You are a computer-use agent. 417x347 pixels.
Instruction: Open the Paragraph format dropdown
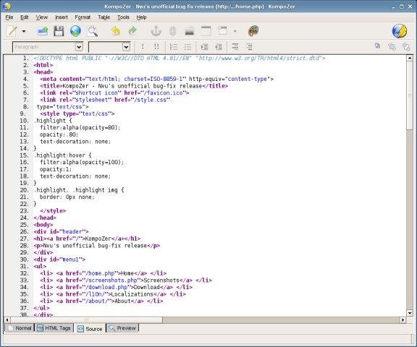[x=48, y=47]
